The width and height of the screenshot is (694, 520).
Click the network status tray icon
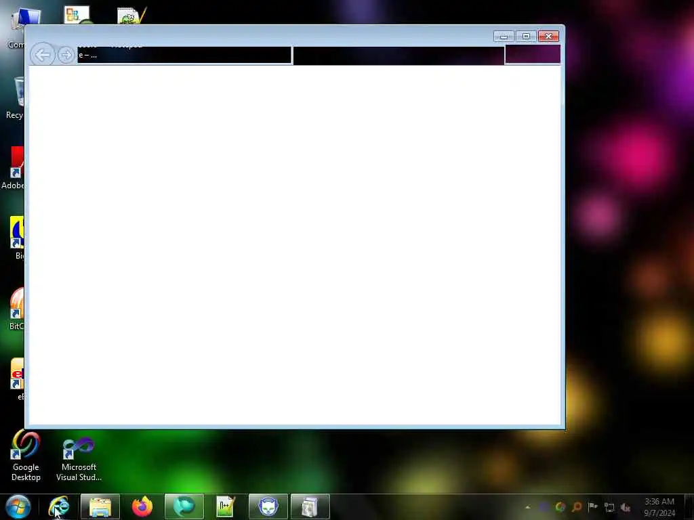[609, 508]
